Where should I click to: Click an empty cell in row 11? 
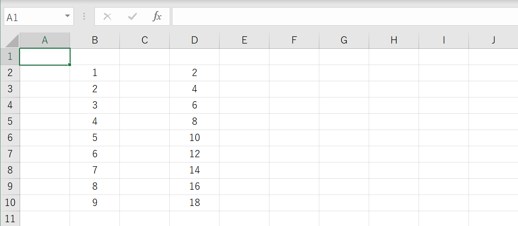point(144,218)
